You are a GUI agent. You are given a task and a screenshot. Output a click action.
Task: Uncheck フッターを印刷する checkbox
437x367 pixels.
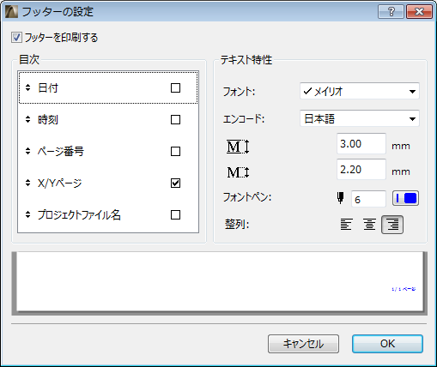(16, 38)
